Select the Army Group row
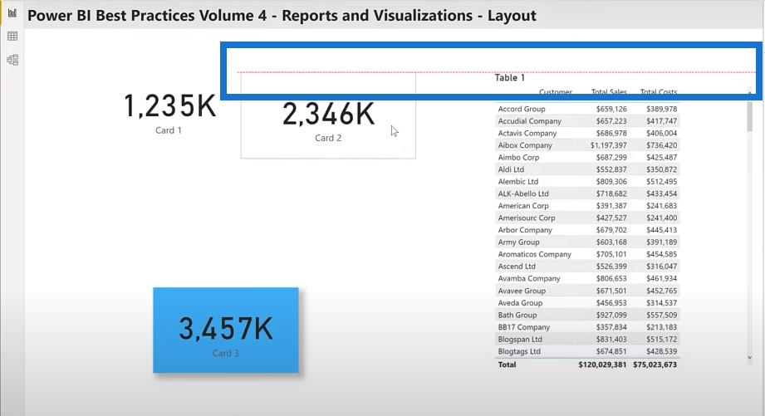The image size is (765, 416). [587, 242]
